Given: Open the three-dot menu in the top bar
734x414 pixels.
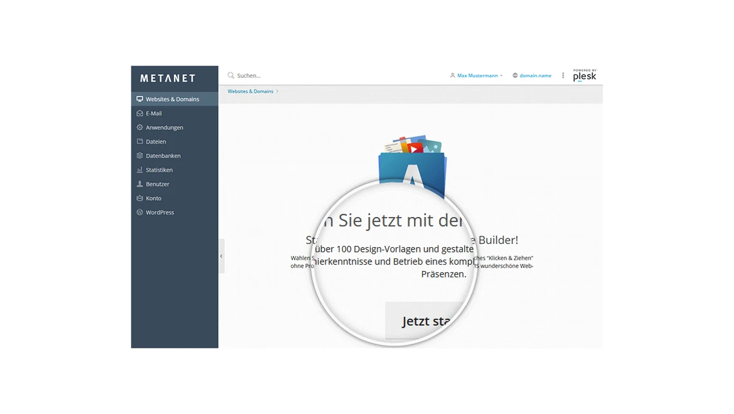Looking at the screenshot, I should (x=563, y=76).
